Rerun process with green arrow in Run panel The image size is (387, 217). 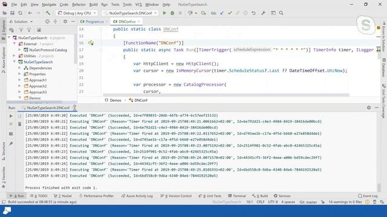click(11, 116)
